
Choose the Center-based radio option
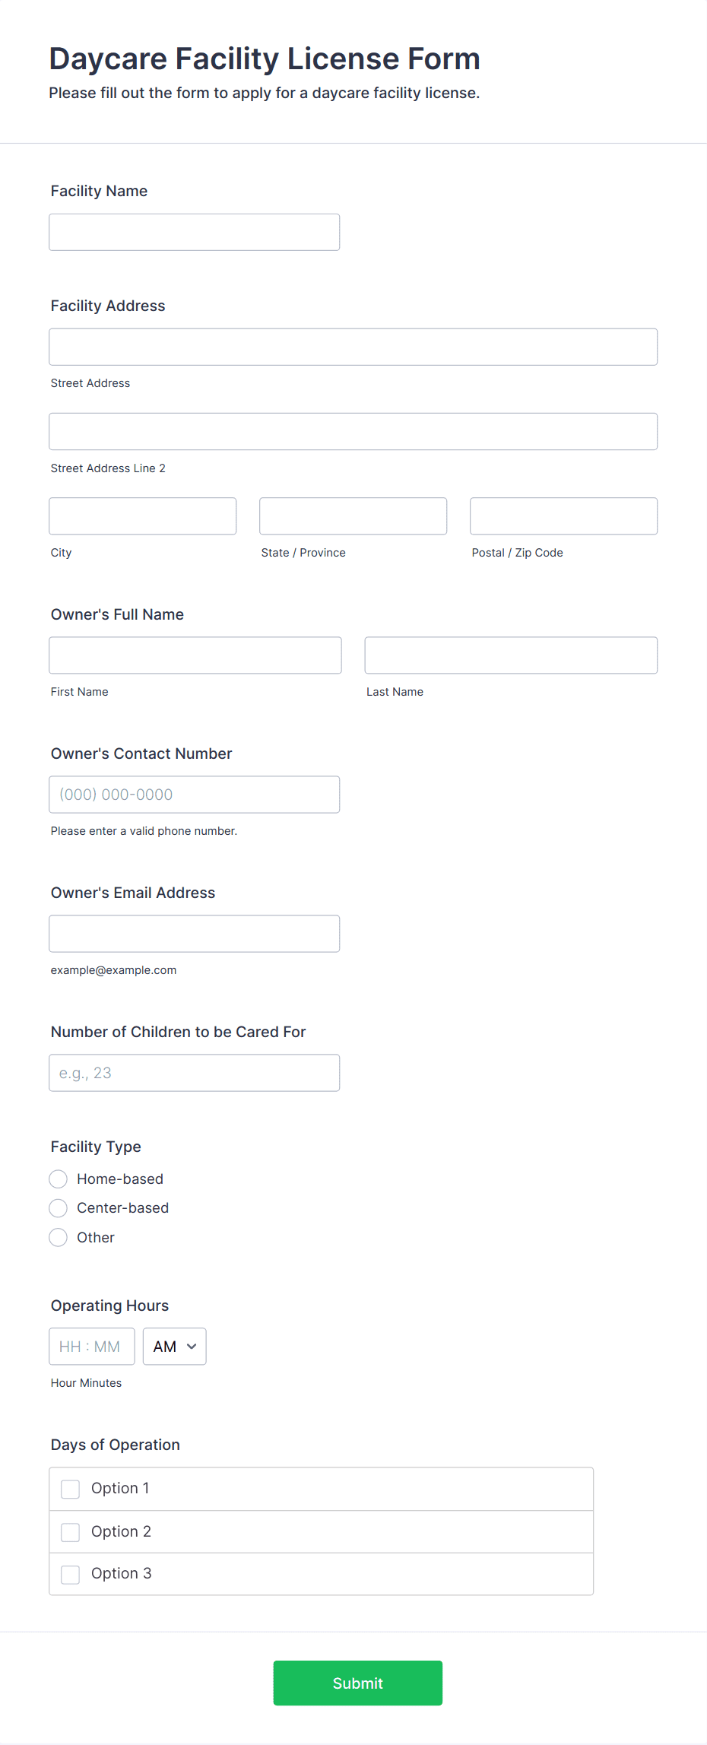pos(59,1208)
